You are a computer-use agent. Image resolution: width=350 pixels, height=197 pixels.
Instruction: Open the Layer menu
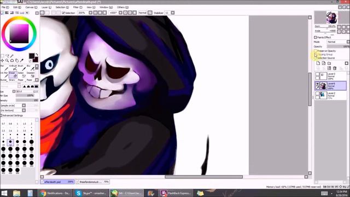point(46,7)
